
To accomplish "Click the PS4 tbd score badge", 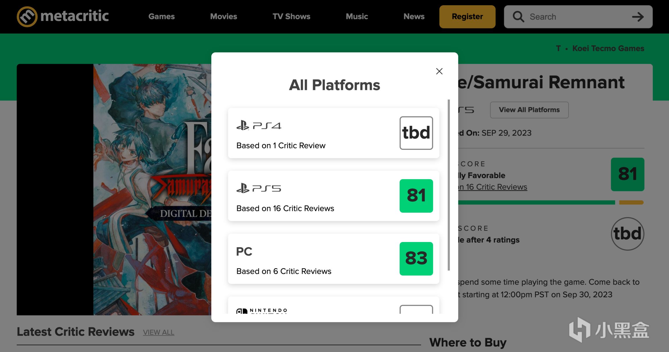I will click(416, 133).
